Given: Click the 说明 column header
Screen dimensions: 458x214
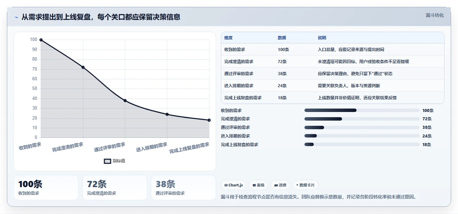Looking at the screenshot, I should click(322, 38).
